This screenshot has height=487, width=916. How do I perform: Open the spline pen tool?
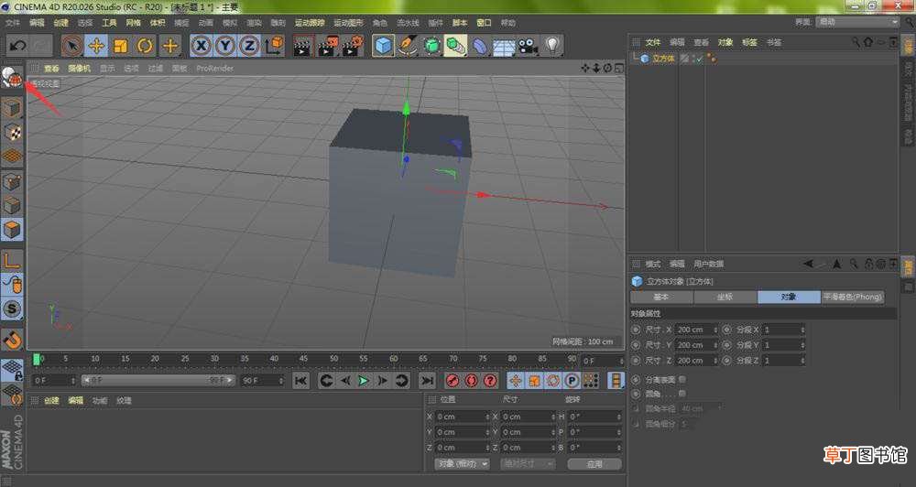click(408, 46)
